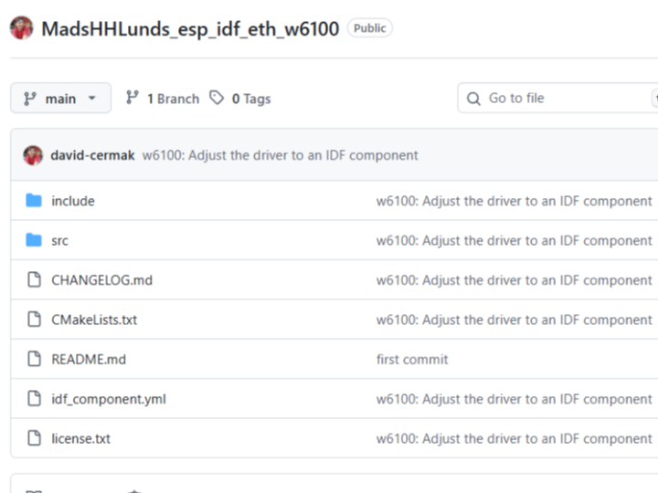Click the repository owner avatar
This screenshot has height=493, width=658.
(22, 28)
